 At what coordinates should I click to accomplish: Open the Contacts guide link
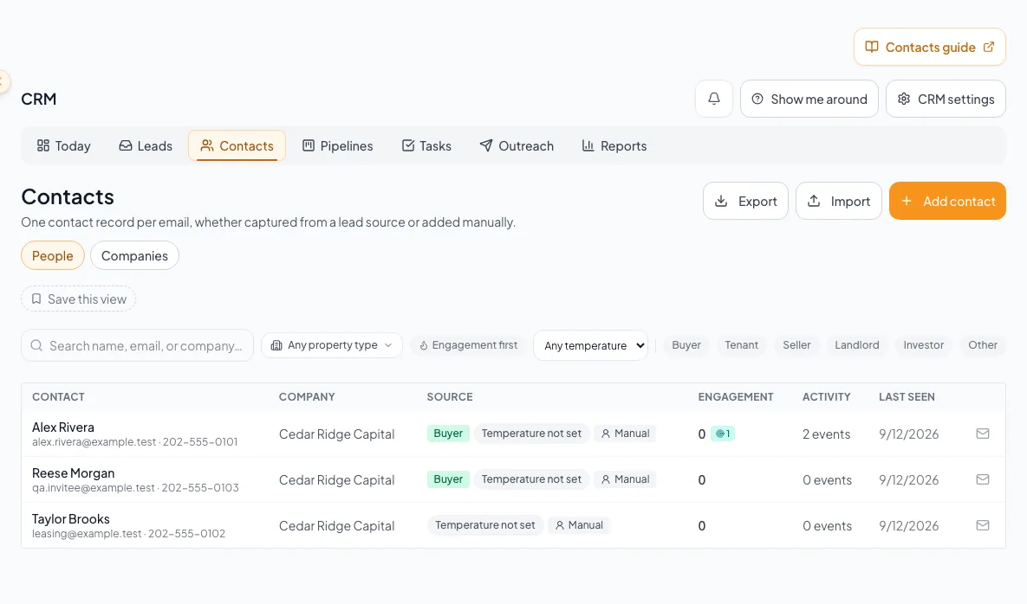(x=929, y=47)
